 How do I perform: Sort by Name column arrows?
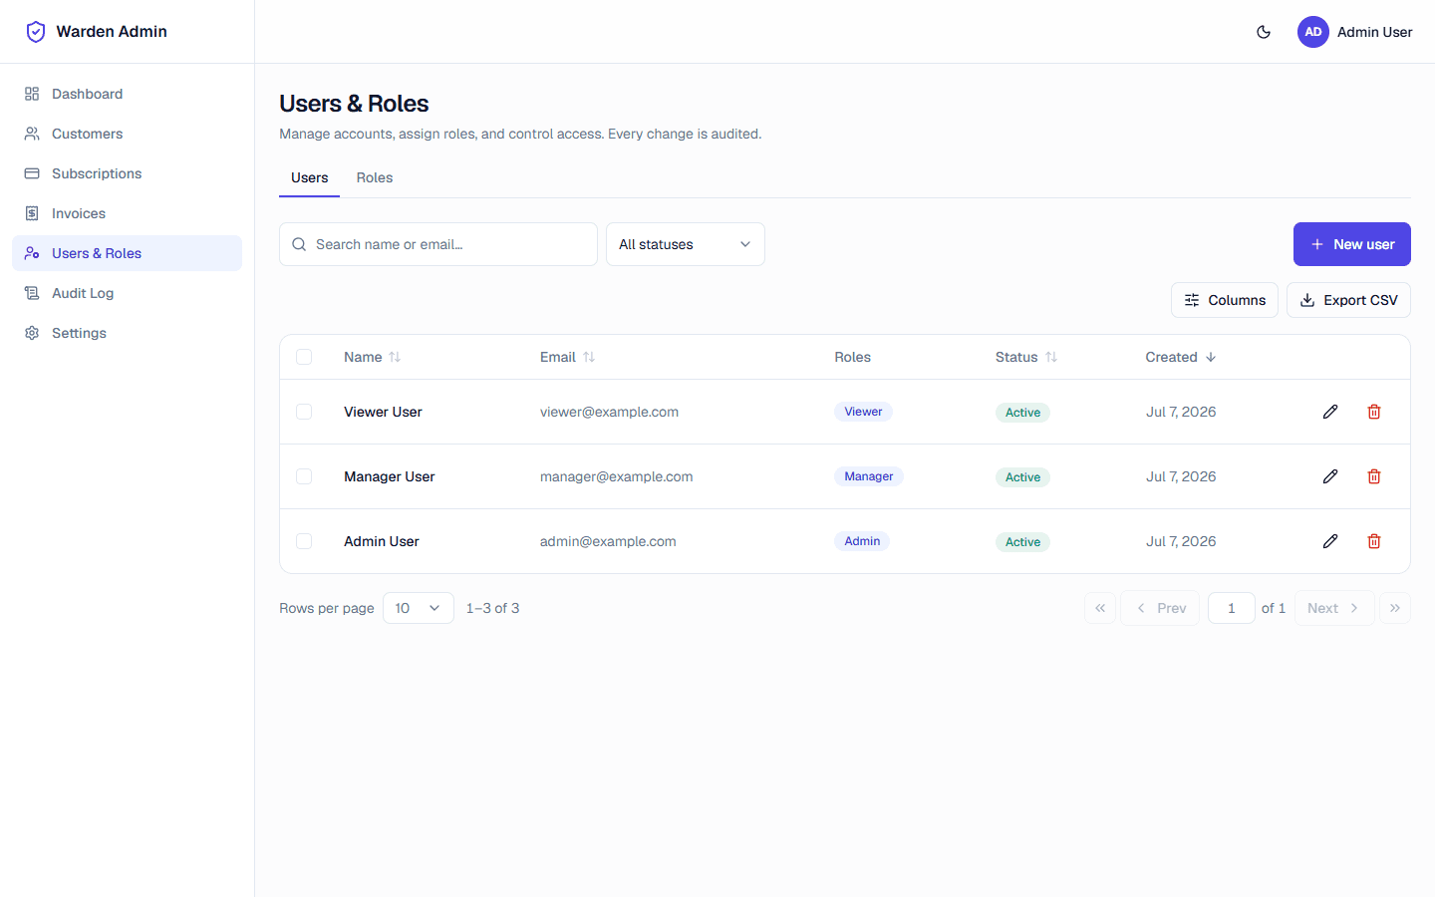click(x=395, y=357)
